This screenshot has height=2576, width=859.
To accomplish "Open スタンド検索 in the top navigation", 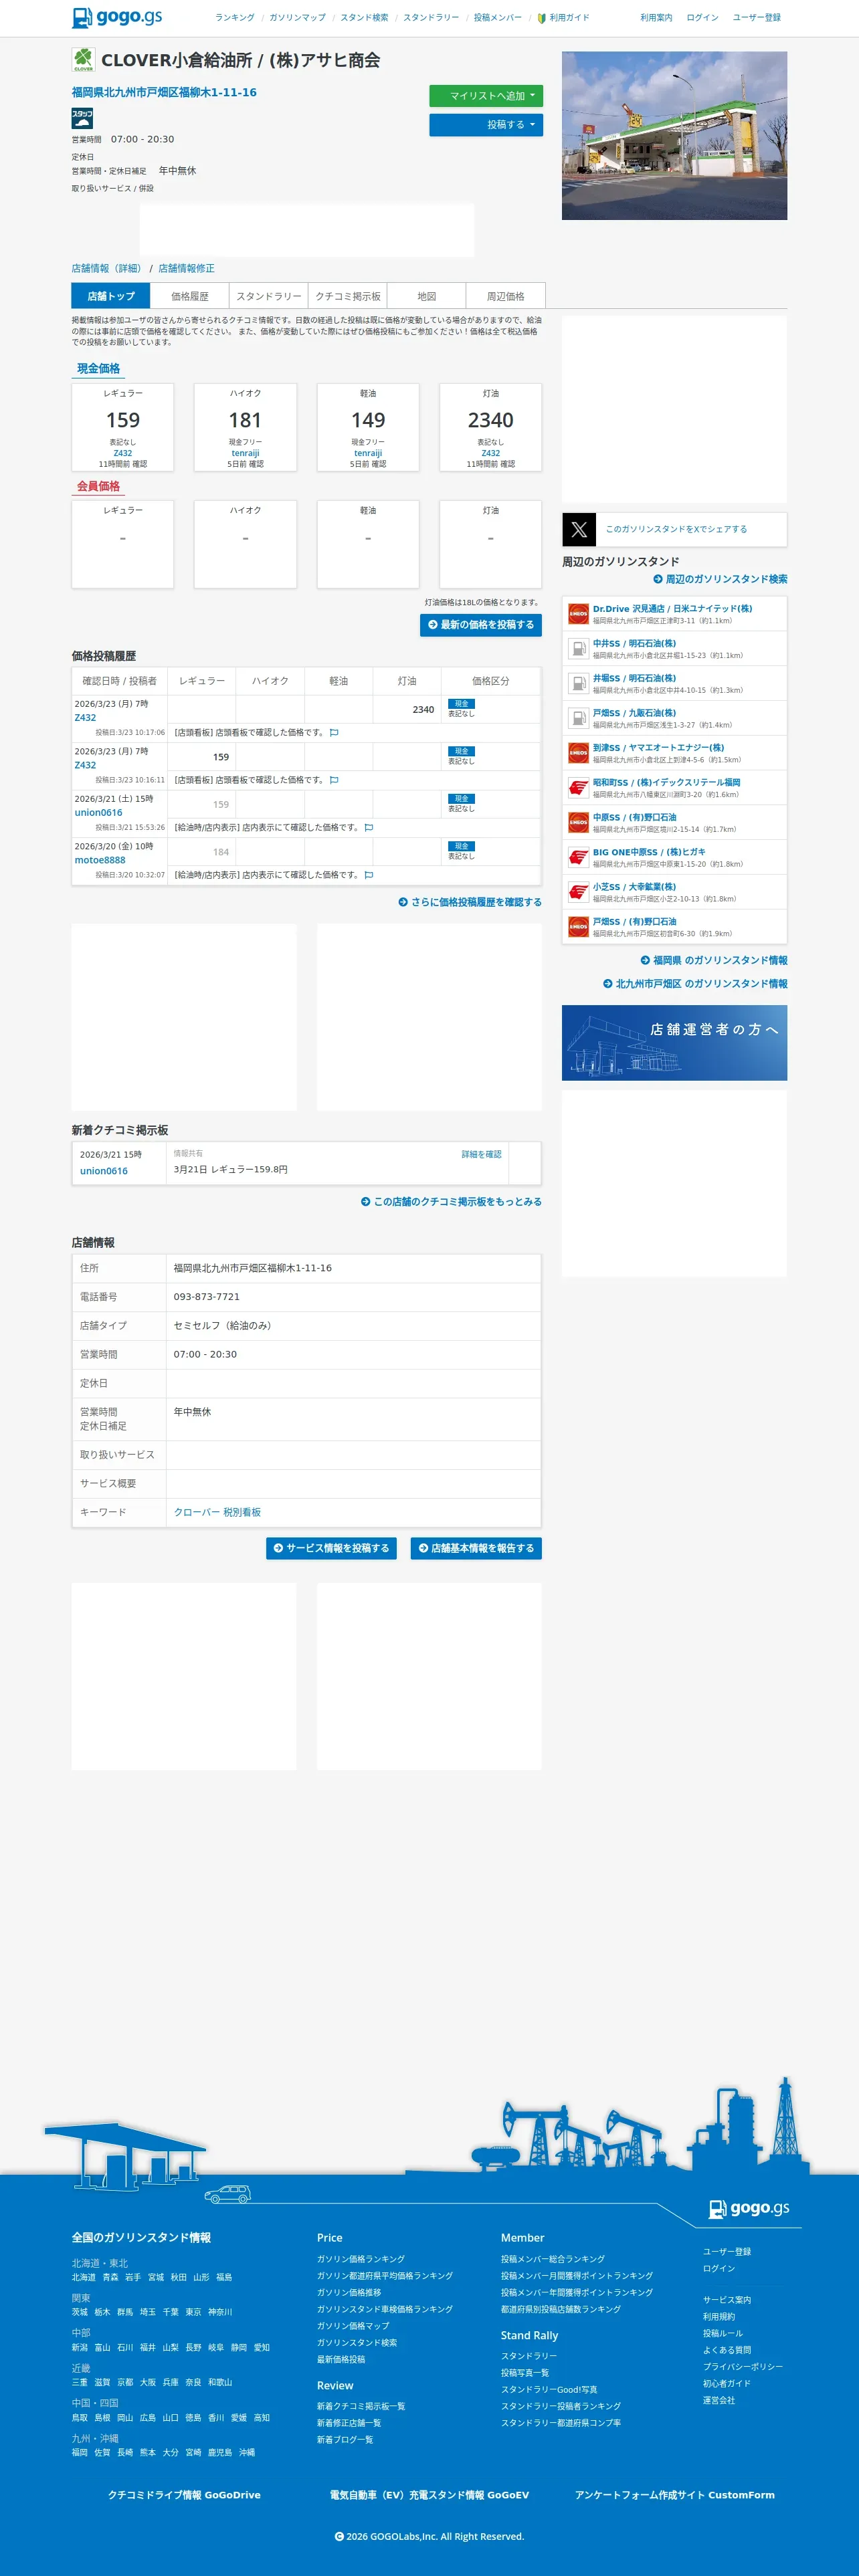I will (364, 18).
